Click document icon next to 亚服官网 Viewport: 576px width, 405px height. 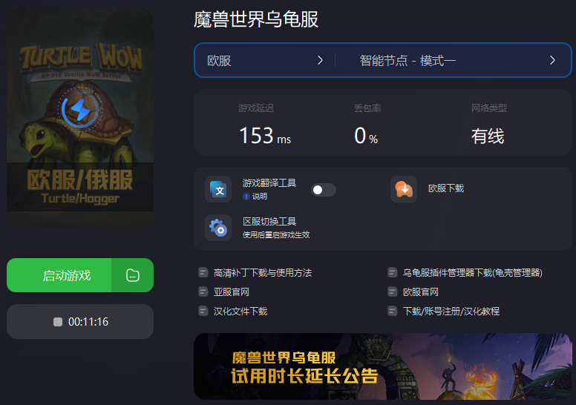203,292
